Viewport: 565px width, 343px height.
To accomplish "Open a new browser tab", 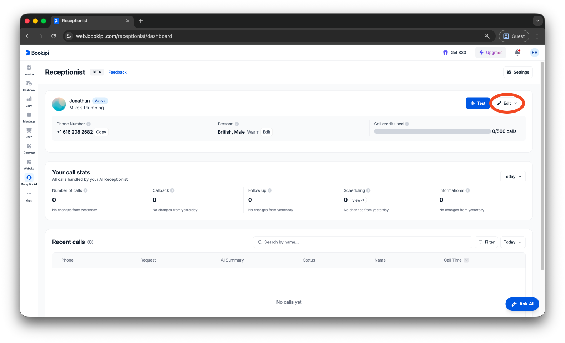I will [x=141, y=21].
